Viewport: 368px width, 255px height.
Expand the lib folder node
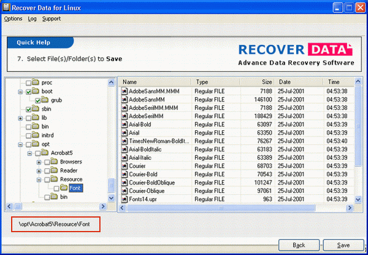[x=21, y=117]
